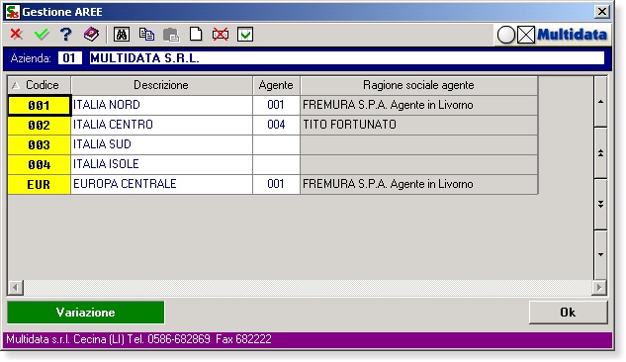Click the ITALIA CENTRO description cell
The height and width of the screenshot is (362, 626).
coord(161,125)
